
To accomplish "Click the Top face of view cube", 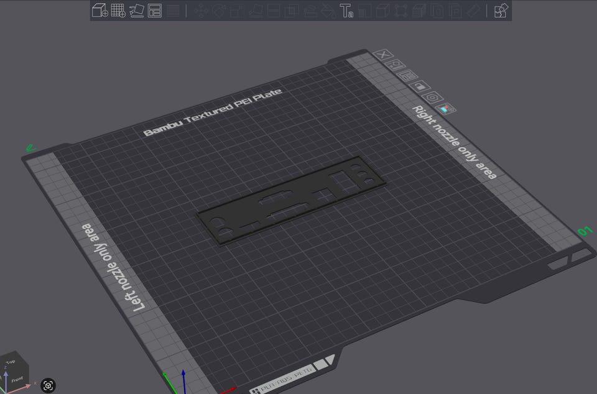I will (x=11, y=362).
